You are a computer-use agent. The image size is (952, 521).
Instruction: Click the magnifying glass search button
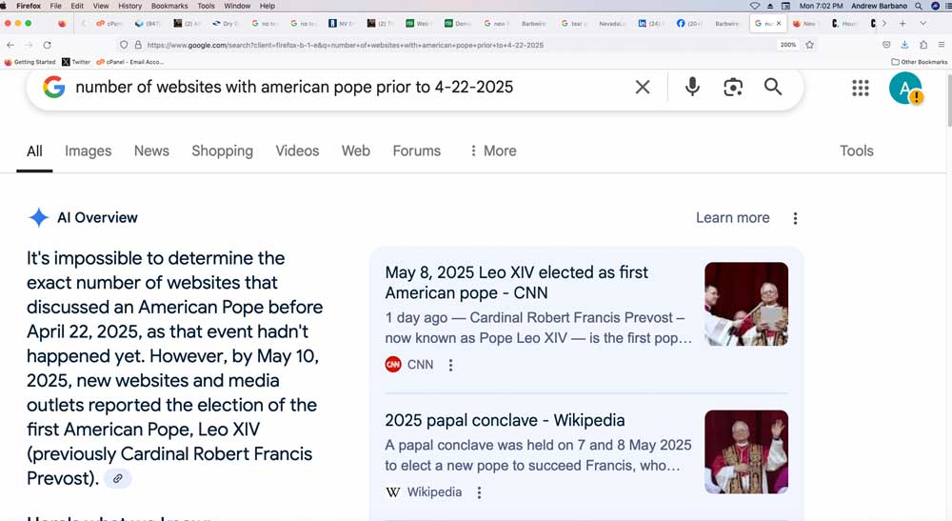click(x=773, y=88)
